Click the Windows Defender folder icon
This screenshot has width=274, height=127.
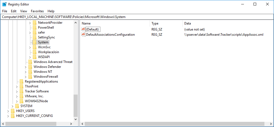(x=30, y=67)
